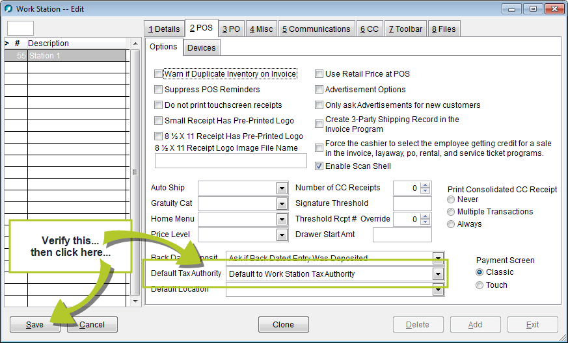
Task: Switch to the 6 CC tab
Action: pyautogui.click(x=370, y=29)
